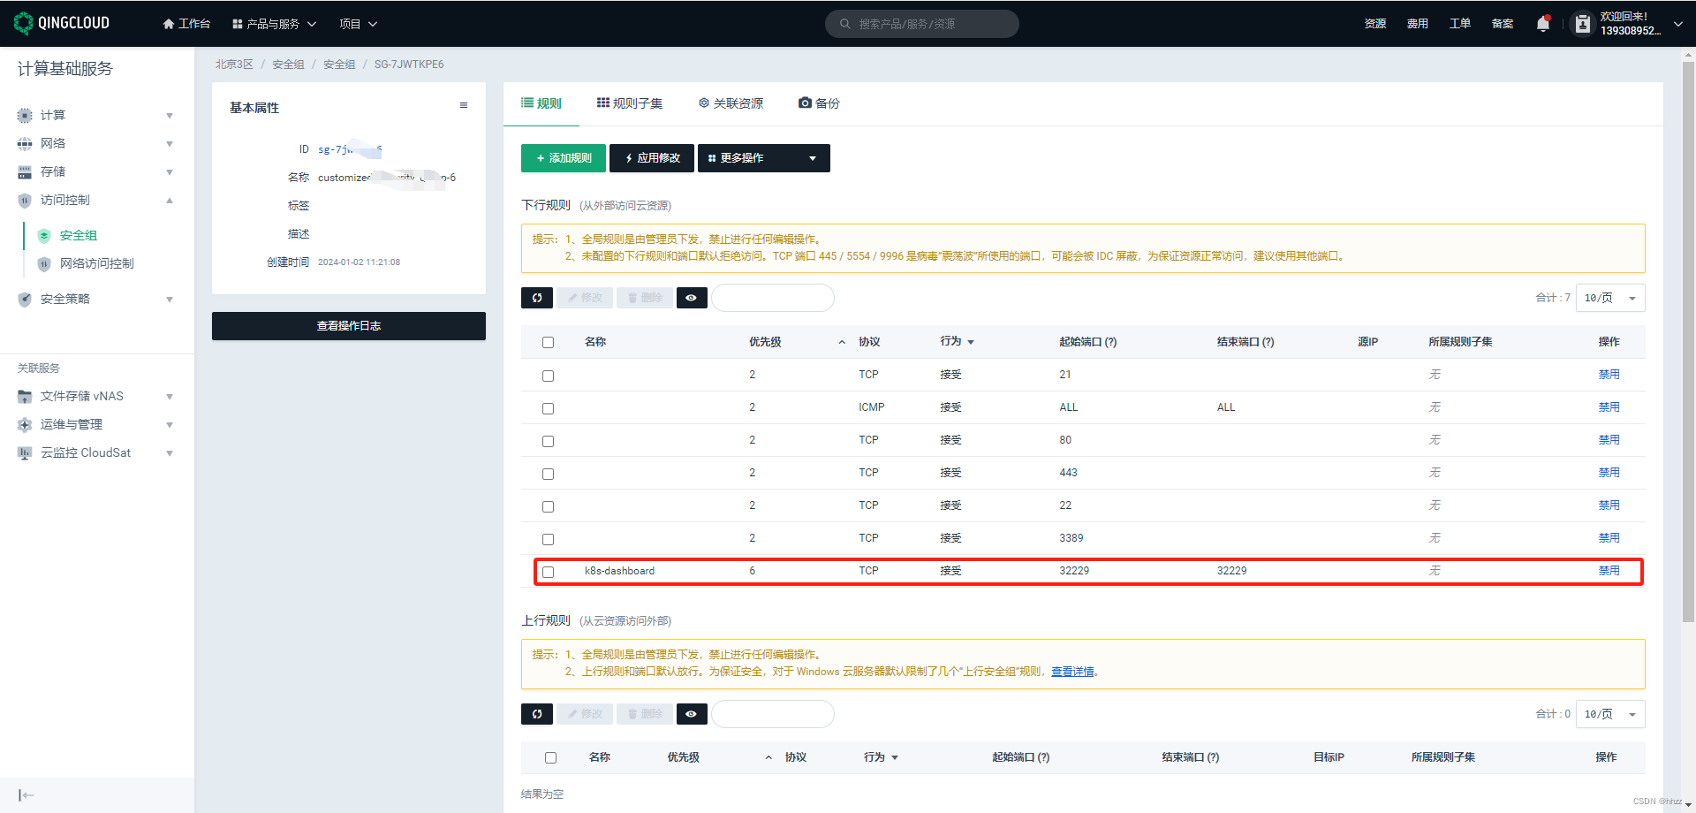Click the help icon beside 起始端口 downlink
The height and width of the screenshot is (813, 1696).
(1110, 342)
